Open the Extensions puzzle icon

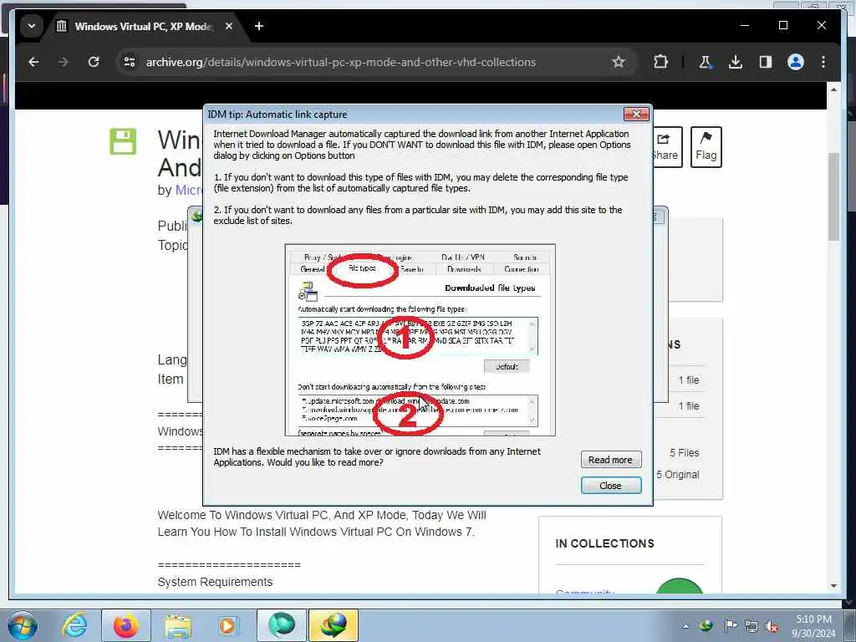(660, 62)
